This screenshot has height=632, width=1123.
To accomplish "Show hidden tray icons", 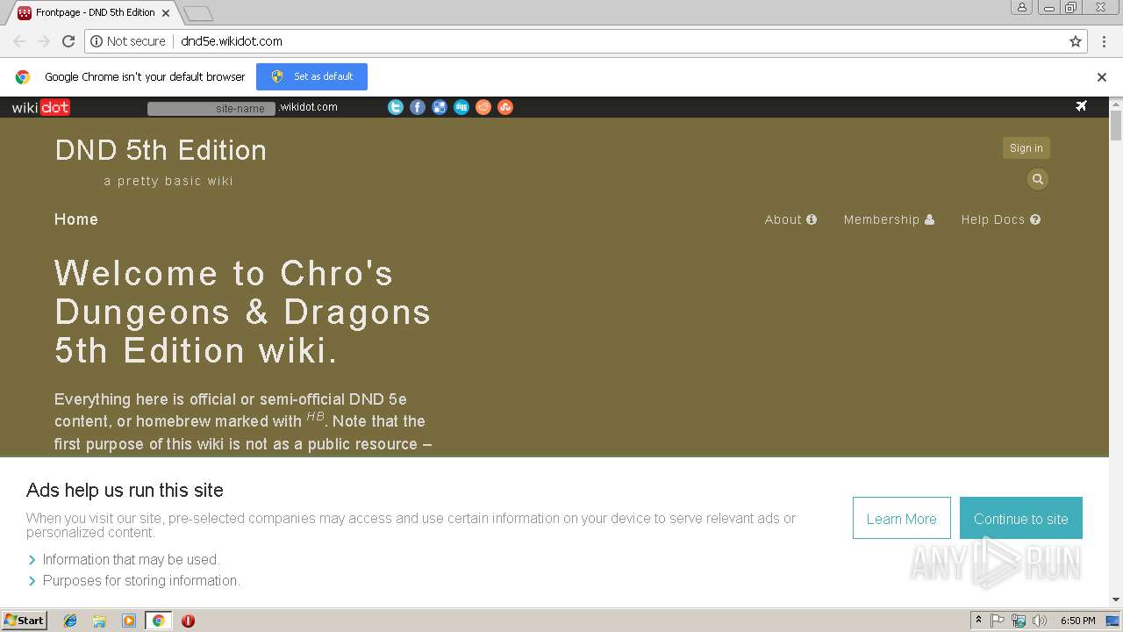I will click(x=979, y=621).
